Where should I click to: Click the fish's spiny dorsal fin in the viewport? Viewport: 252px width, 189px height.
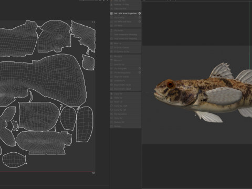222,71
